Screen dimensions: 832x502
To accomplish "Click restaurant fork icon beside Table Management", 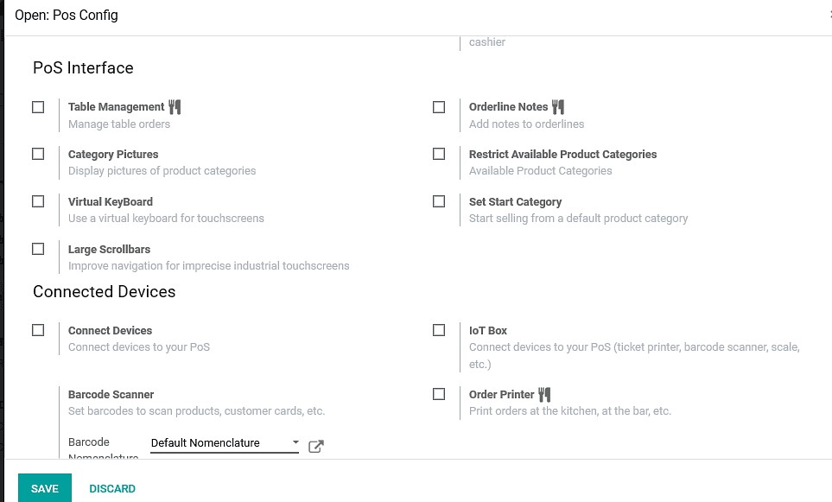I will pos(175,106).
